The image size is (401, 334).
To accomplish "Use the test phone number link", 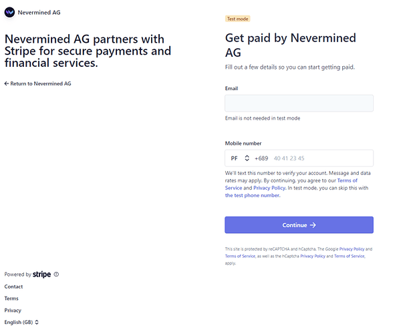I will click(x=253, y=196).
